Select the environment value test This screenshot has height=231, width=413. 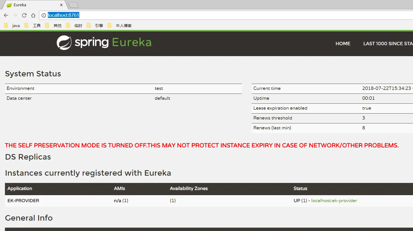[x=159, y=88]
